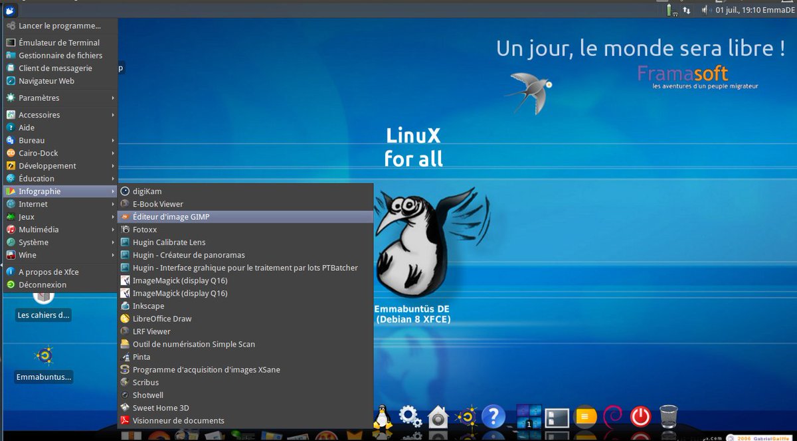The image size is (797, 441).
Task: Launch Client de messagerie
Action: (x=60, y=68)
